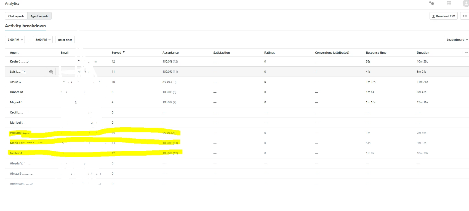This screenshot has height=211, width=469.
Task: Open the 7:00 PM start time dropdown
Action: (15, 40)
